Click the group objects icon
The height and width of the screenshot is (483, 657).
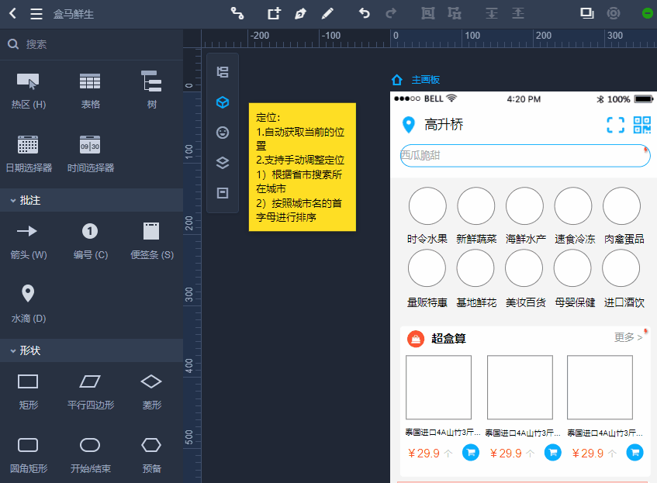[x=428, y=13]
